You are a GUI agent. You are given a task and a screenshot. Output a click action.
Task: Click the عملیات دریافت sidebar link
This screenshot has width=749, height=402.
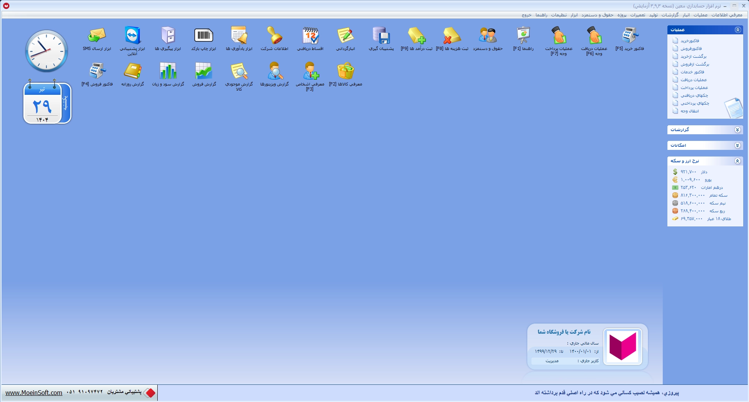[x=694, y=80]
